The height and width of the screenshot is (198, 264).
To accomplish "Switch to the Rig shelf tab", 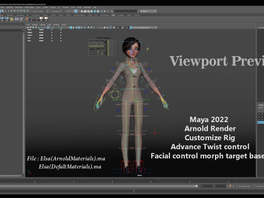I will (x=113, y=15).
